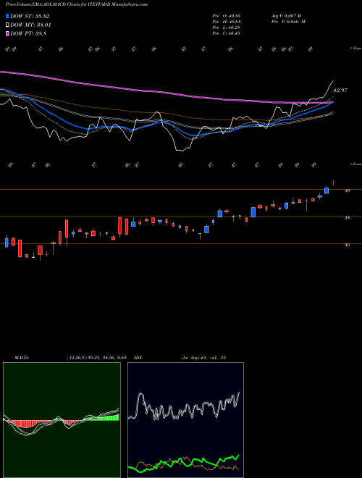Click the 38 price axis label
The height and width of the screenshot is (478, 362).
[x=347, y=218]
